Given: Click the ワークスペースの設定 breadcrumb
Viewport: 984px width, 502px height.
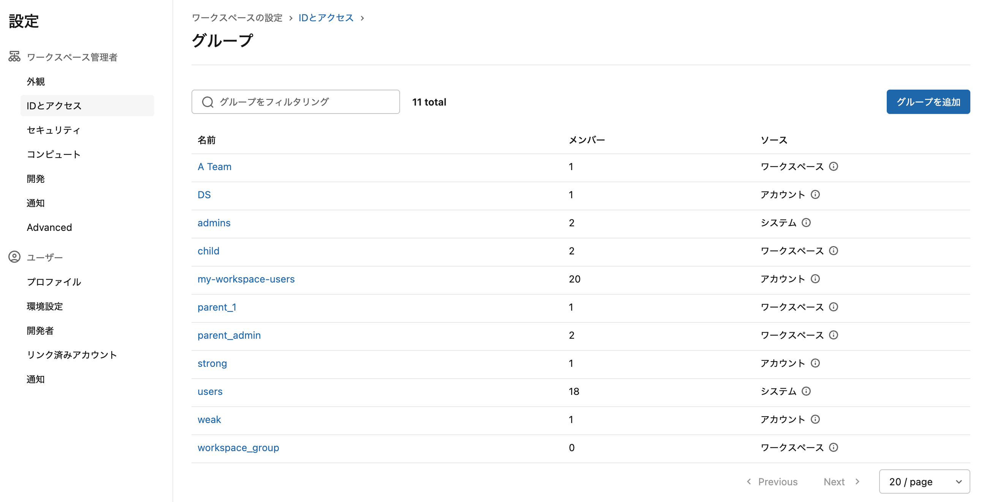Looking at the screenshot, I should [x=237, y=17].
